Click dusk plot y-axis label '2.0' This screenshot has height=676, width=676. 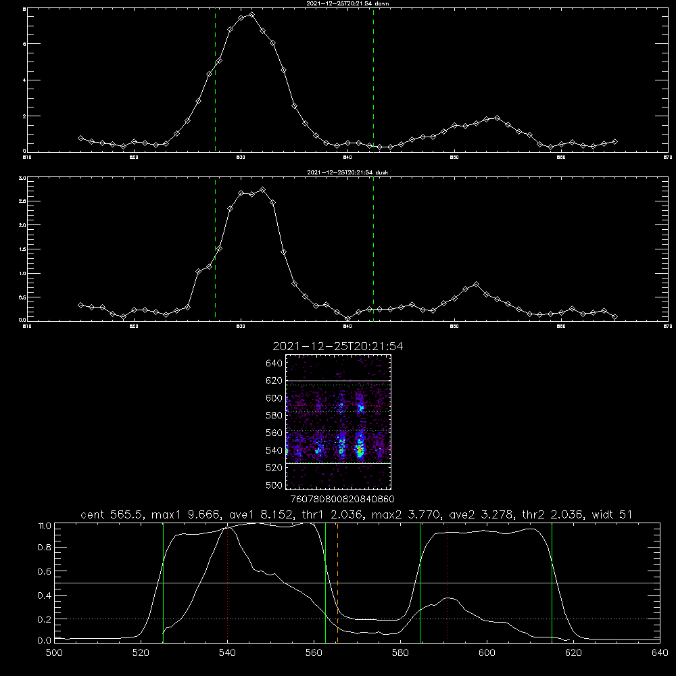(x=22, y=225)
